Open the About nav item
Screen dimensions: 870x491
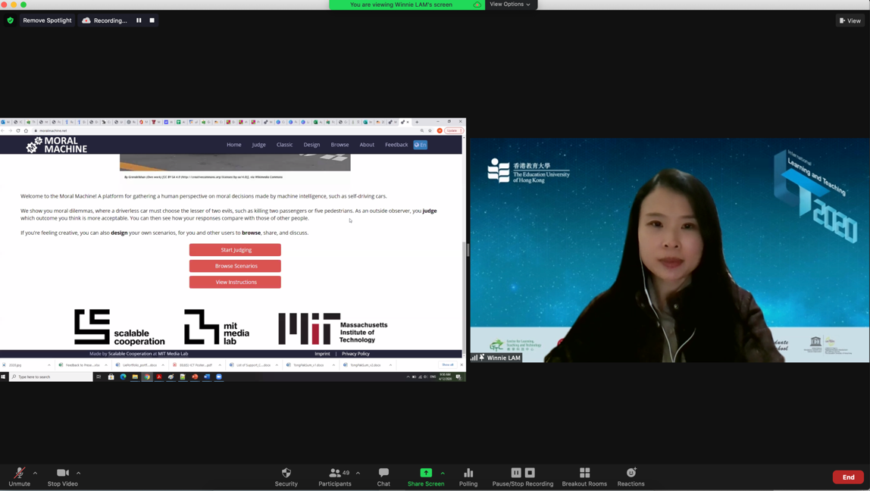[x=367, y=145]
